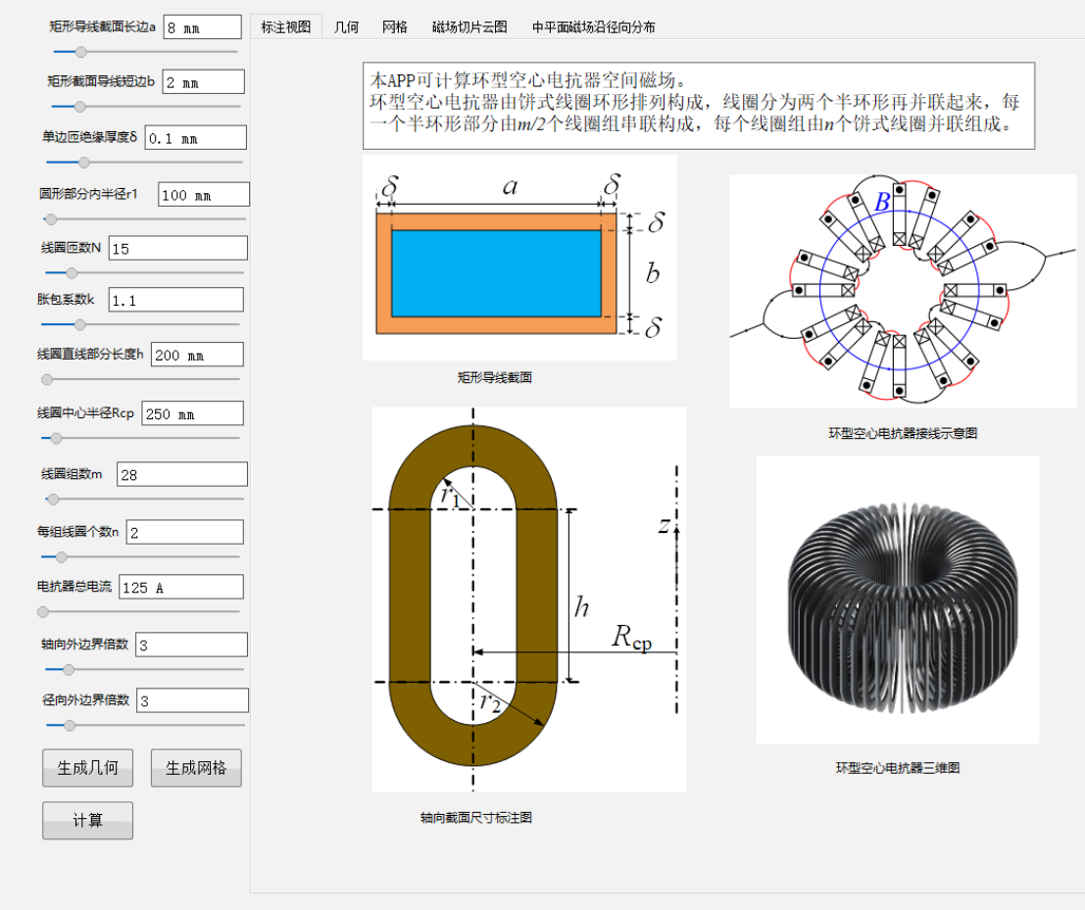This screenshot has height=910, width=1085.
Task: Click the slider below 径向外边界倍数
Action: coord(145,725)
